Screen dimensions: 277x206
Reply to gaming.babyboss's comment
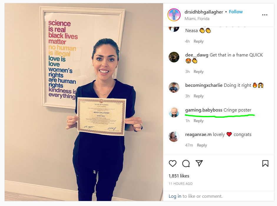tap(199, 121)
